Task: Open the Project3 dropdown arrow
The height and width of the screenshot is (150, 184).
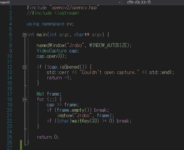Action: click(x=120, y=2)
